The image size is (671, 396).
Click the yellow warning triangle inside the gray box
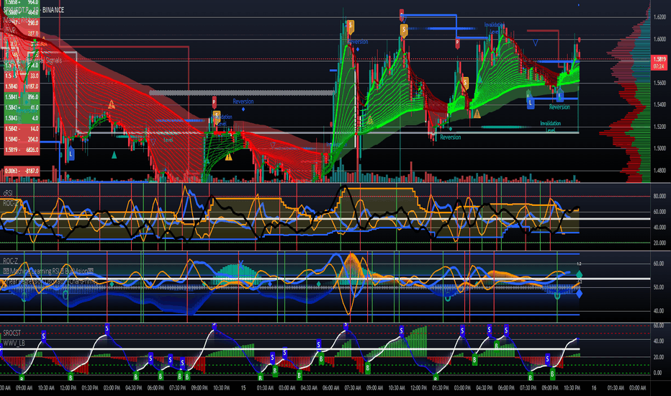pyautogui.click(x=112, y=104)
